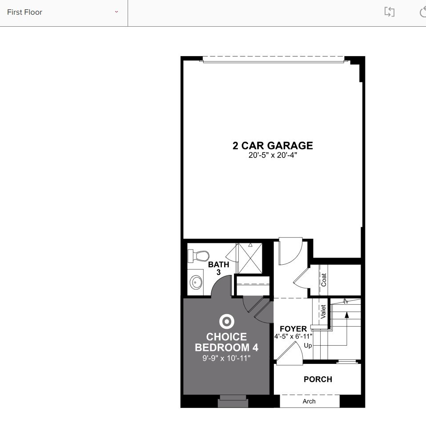Screen dimensions: 426x436
Task: Click the Up stairs label
Action: coord(308,346)
